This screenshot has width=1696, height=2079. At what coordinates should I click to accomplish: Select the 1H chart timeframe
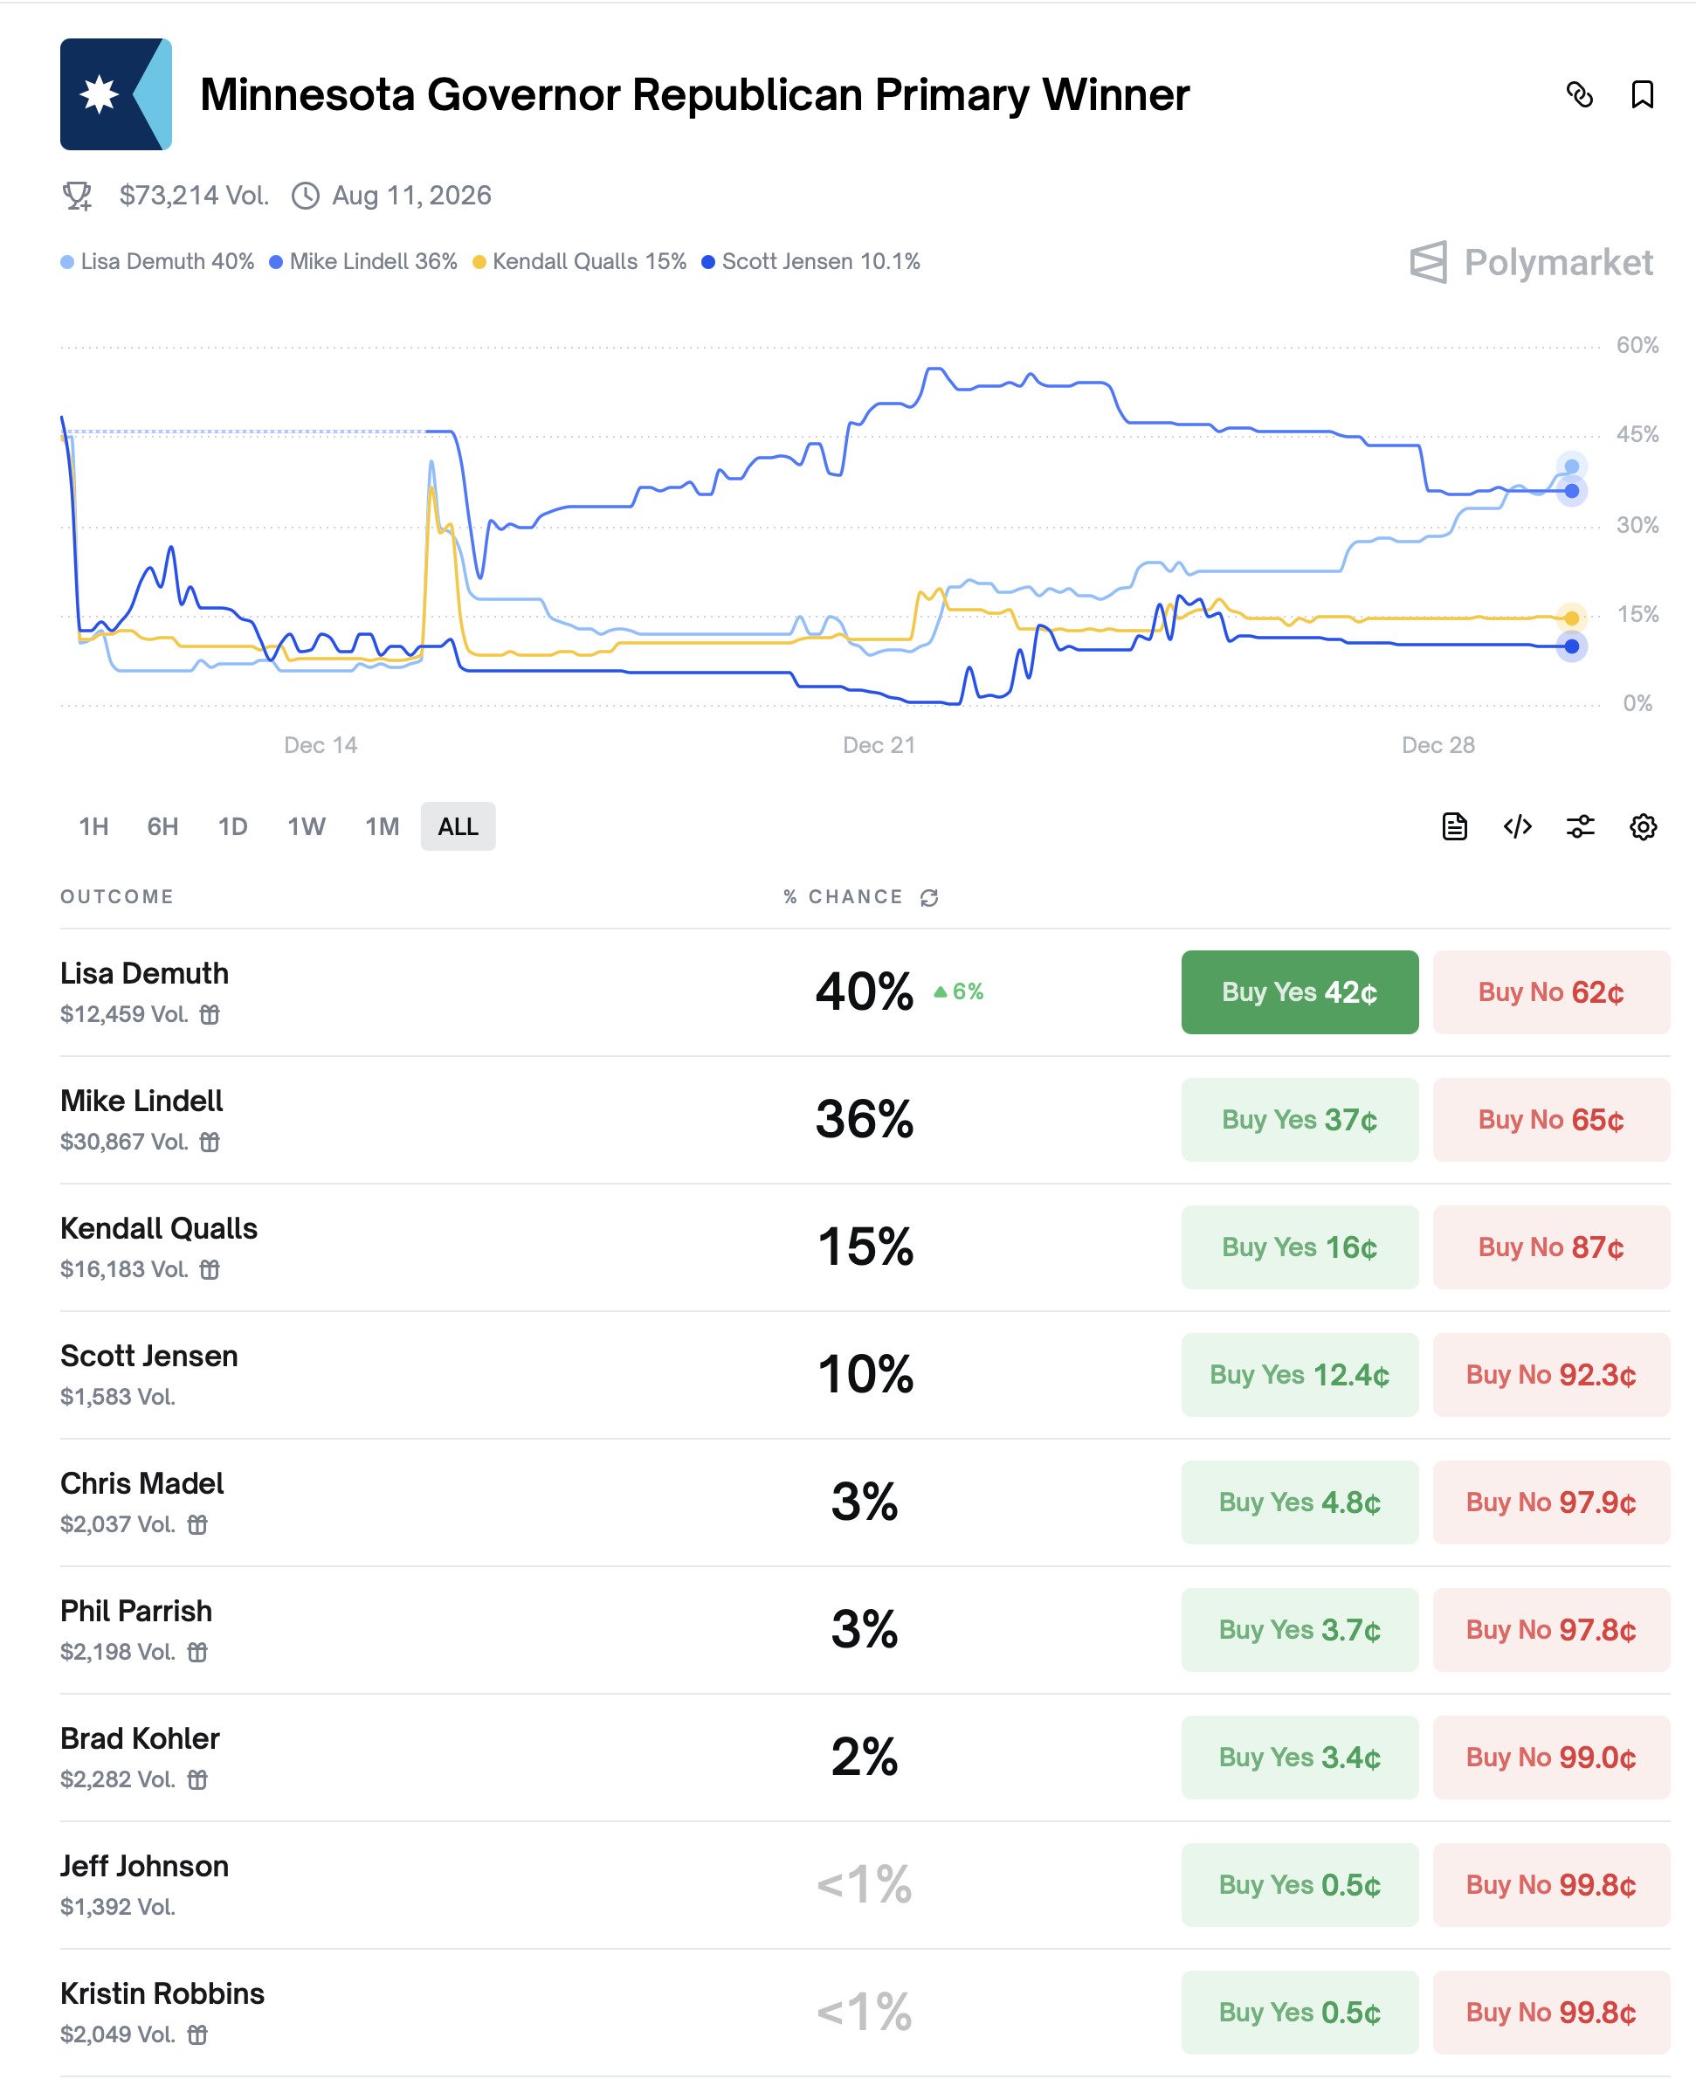[x=93, y=826]
